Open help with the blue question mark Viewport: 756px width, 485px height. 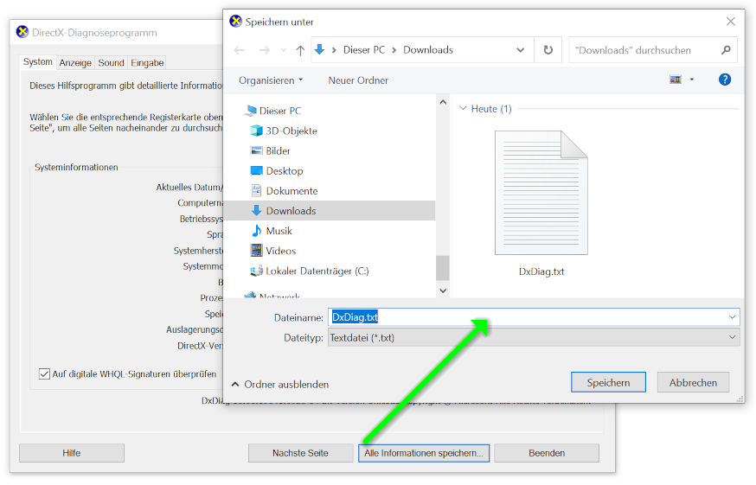click(x=725, y=80)
